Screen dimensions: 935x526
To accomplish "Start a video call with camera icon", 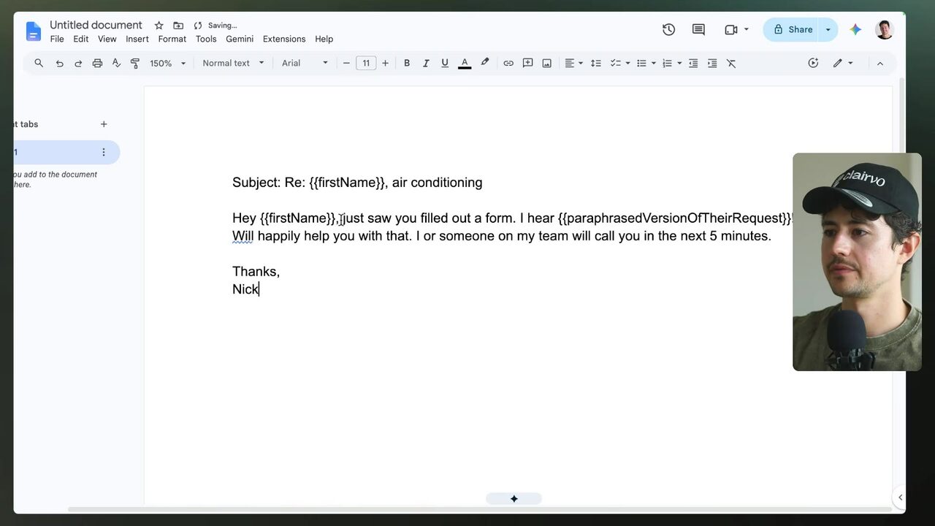I will coord(730,29).
